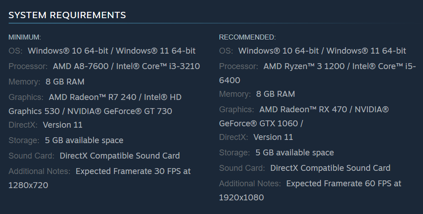Click the minimum Sound Card entry

pos(119,155)
